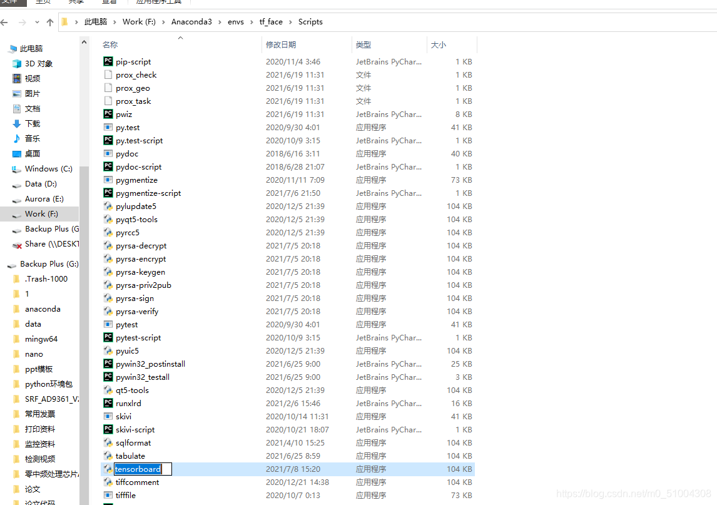The image size is (717, 505).
Task: Open the python环境包 folder in navigation pane
Action: click(x=48, y=384)
